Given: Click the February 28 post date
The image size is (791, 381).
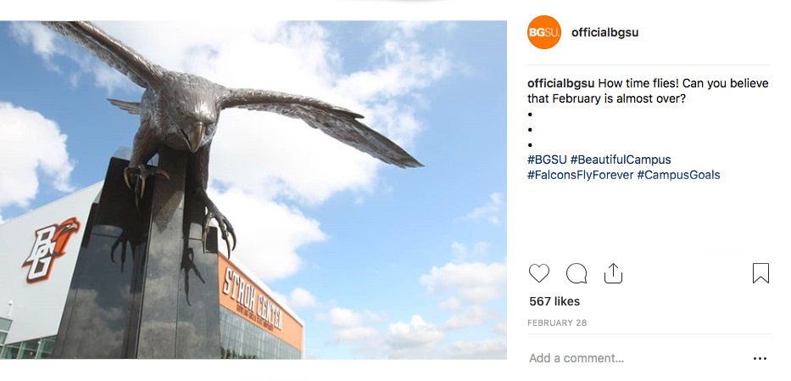Looking at the screenshot, I should [557, 323].
